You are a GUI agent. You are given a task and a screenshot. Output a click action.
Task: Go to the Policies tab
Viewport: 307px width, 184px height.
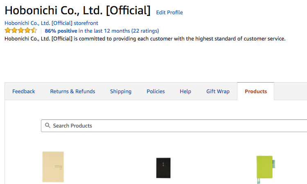tap(156, 91)
